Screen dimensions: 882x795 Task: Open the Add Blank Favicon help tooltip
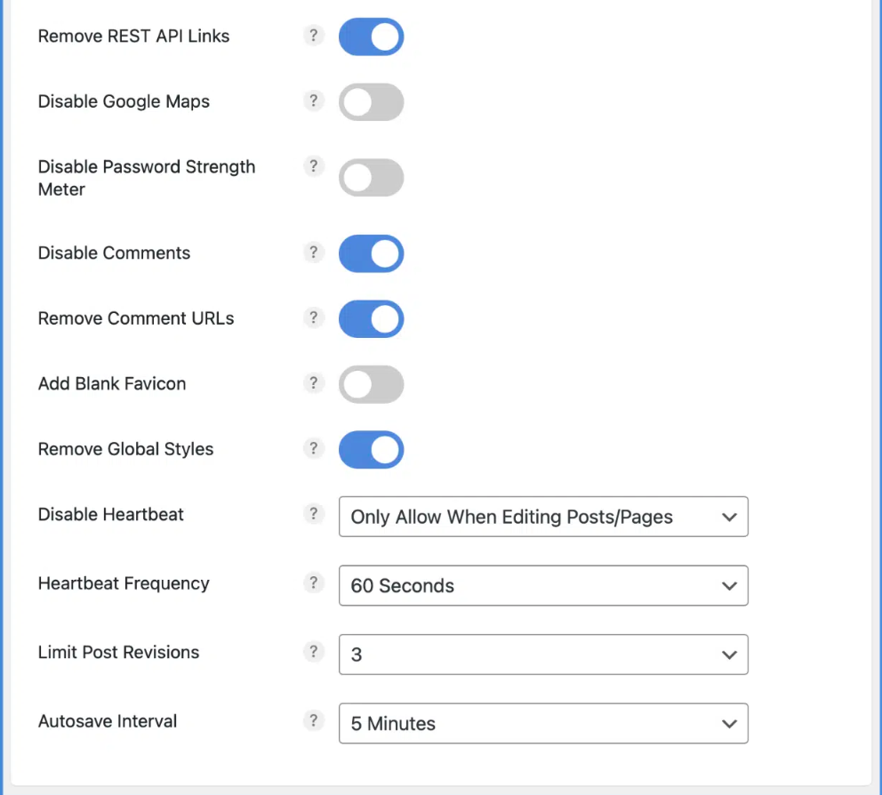tap(313, 382)
